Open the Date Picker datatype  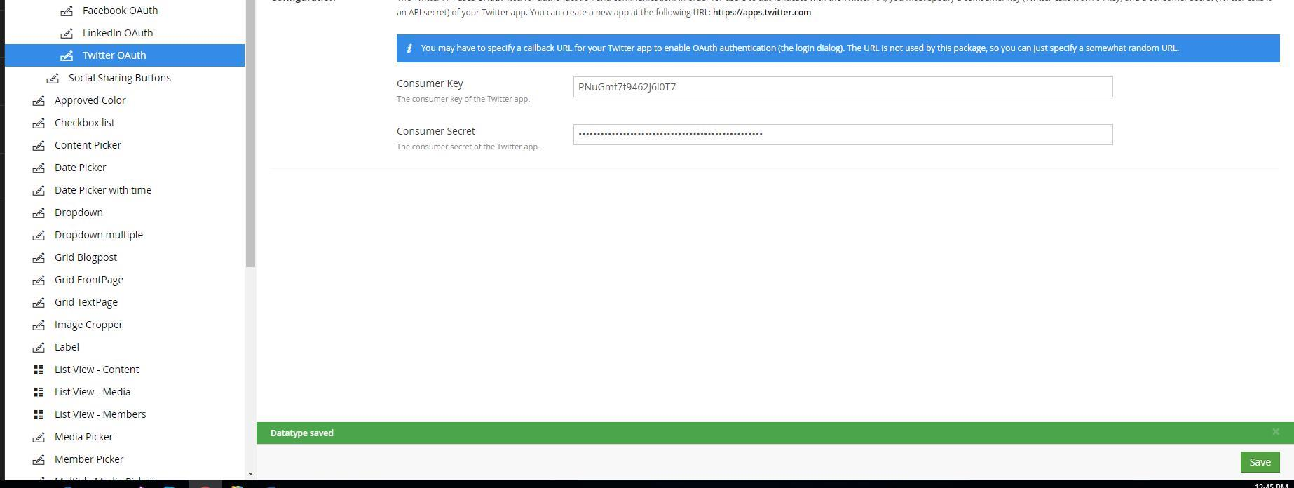point(81,168)
